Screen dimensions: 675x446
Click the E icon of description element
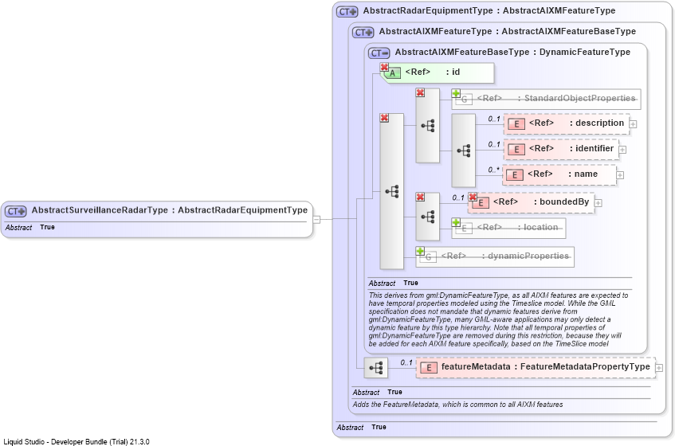coord(516,124)
